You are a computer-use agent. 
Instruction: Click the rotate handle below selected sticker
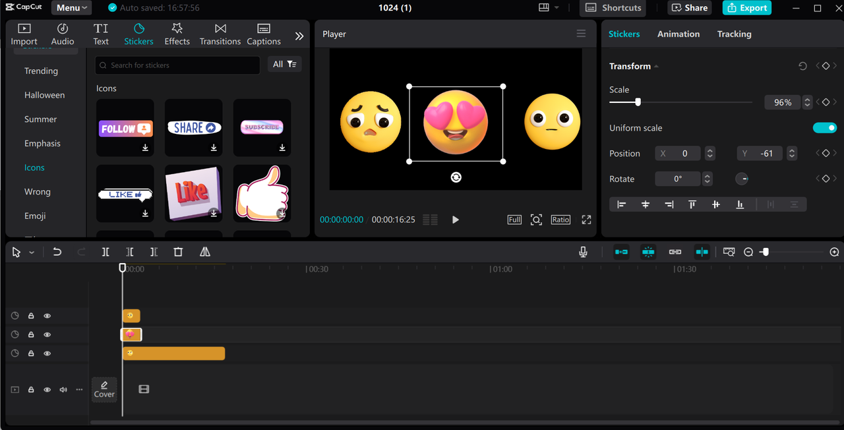(x=456, y=177)
